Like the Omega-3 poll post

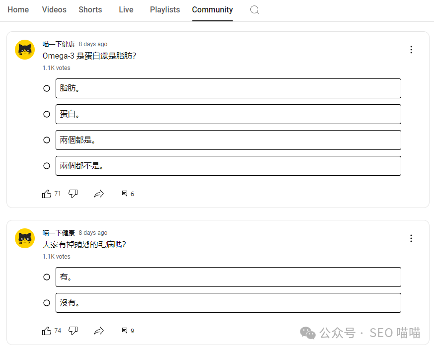[47, 194]
